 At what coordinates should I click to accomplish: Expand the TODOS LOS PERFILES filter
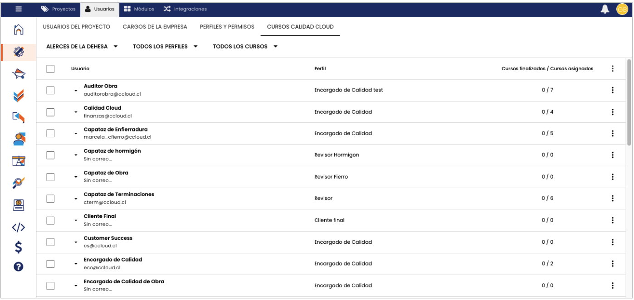pos(165,47)
